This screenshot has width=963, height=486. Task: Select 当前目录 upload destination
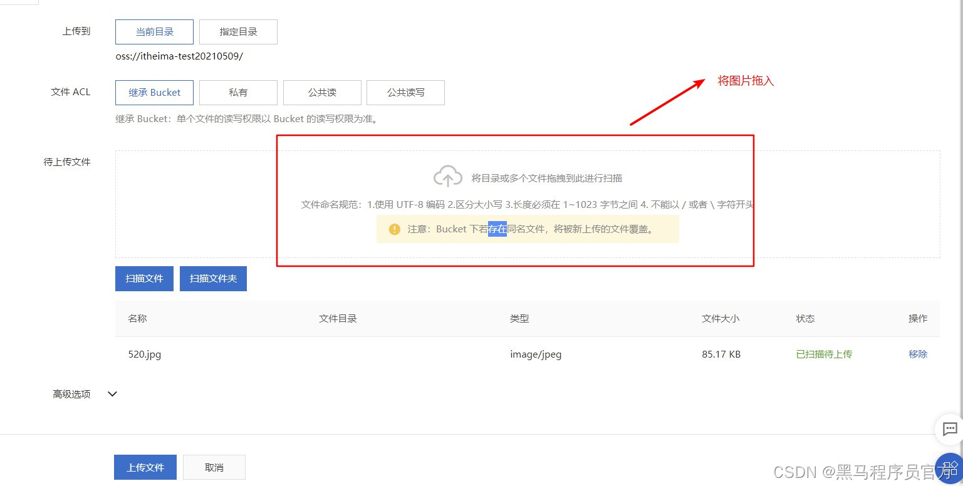[x=154, y=31]
